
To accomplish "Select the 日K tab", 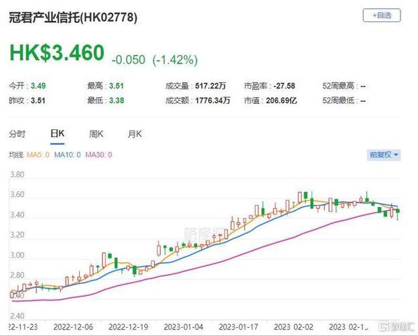I will click(x=58, y=133).
